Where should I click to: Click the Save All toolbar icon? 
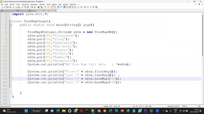[10, 7]
